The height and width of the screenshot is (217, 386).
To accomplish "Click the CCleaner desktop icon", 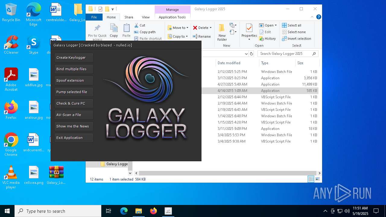I will click(x=11, y=45).
